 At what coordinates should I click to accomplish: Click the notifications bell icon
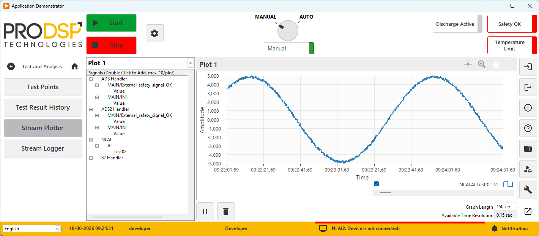point(495,228)
